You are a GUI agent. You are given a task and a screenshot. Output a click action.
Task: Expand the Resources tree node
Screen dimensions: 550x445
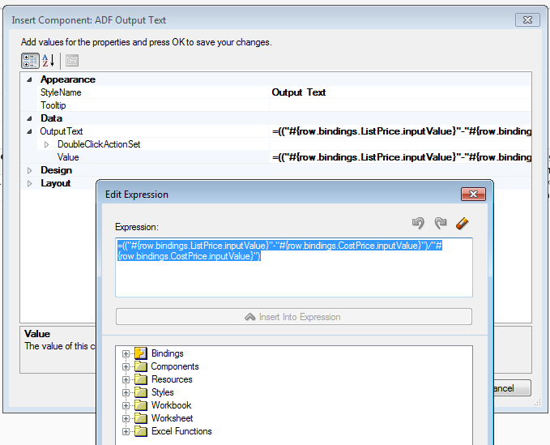click(x=126, y=379)
